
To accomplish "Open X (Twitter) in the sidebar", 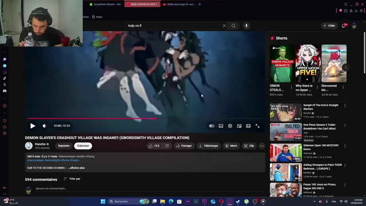I will click(5, 85).
